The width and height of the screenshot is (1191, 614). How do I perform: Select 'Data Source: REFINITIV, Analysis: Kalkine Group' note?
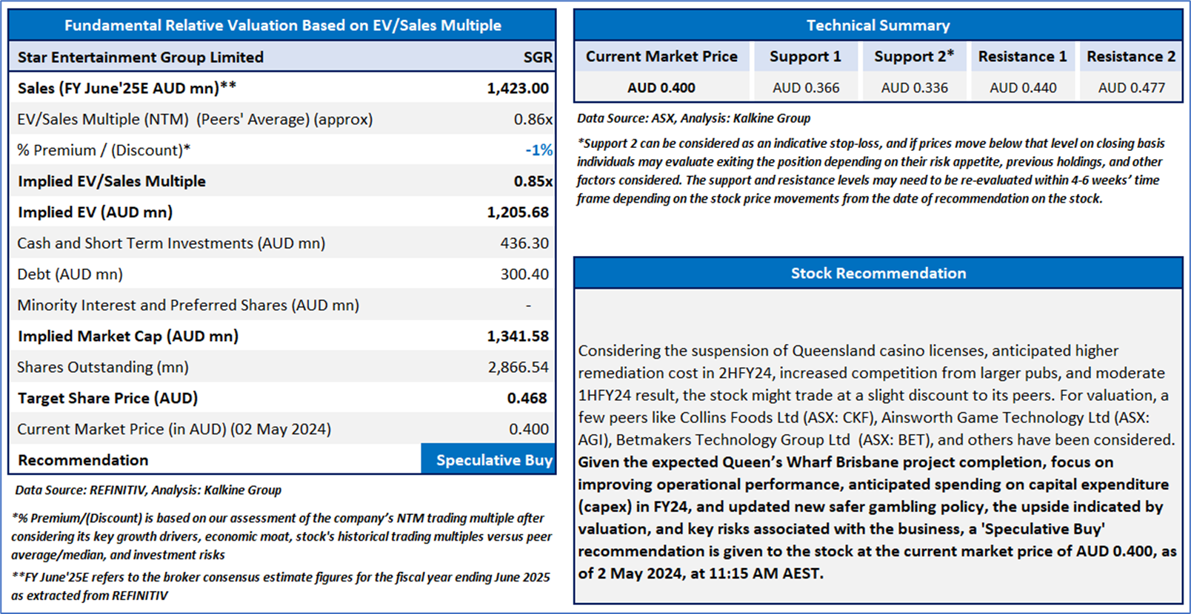click(148, 490)
